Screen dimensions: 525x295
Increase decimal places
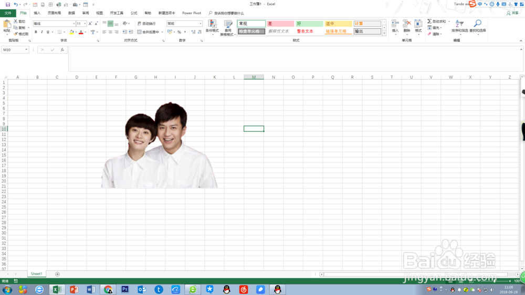[193, 32]
